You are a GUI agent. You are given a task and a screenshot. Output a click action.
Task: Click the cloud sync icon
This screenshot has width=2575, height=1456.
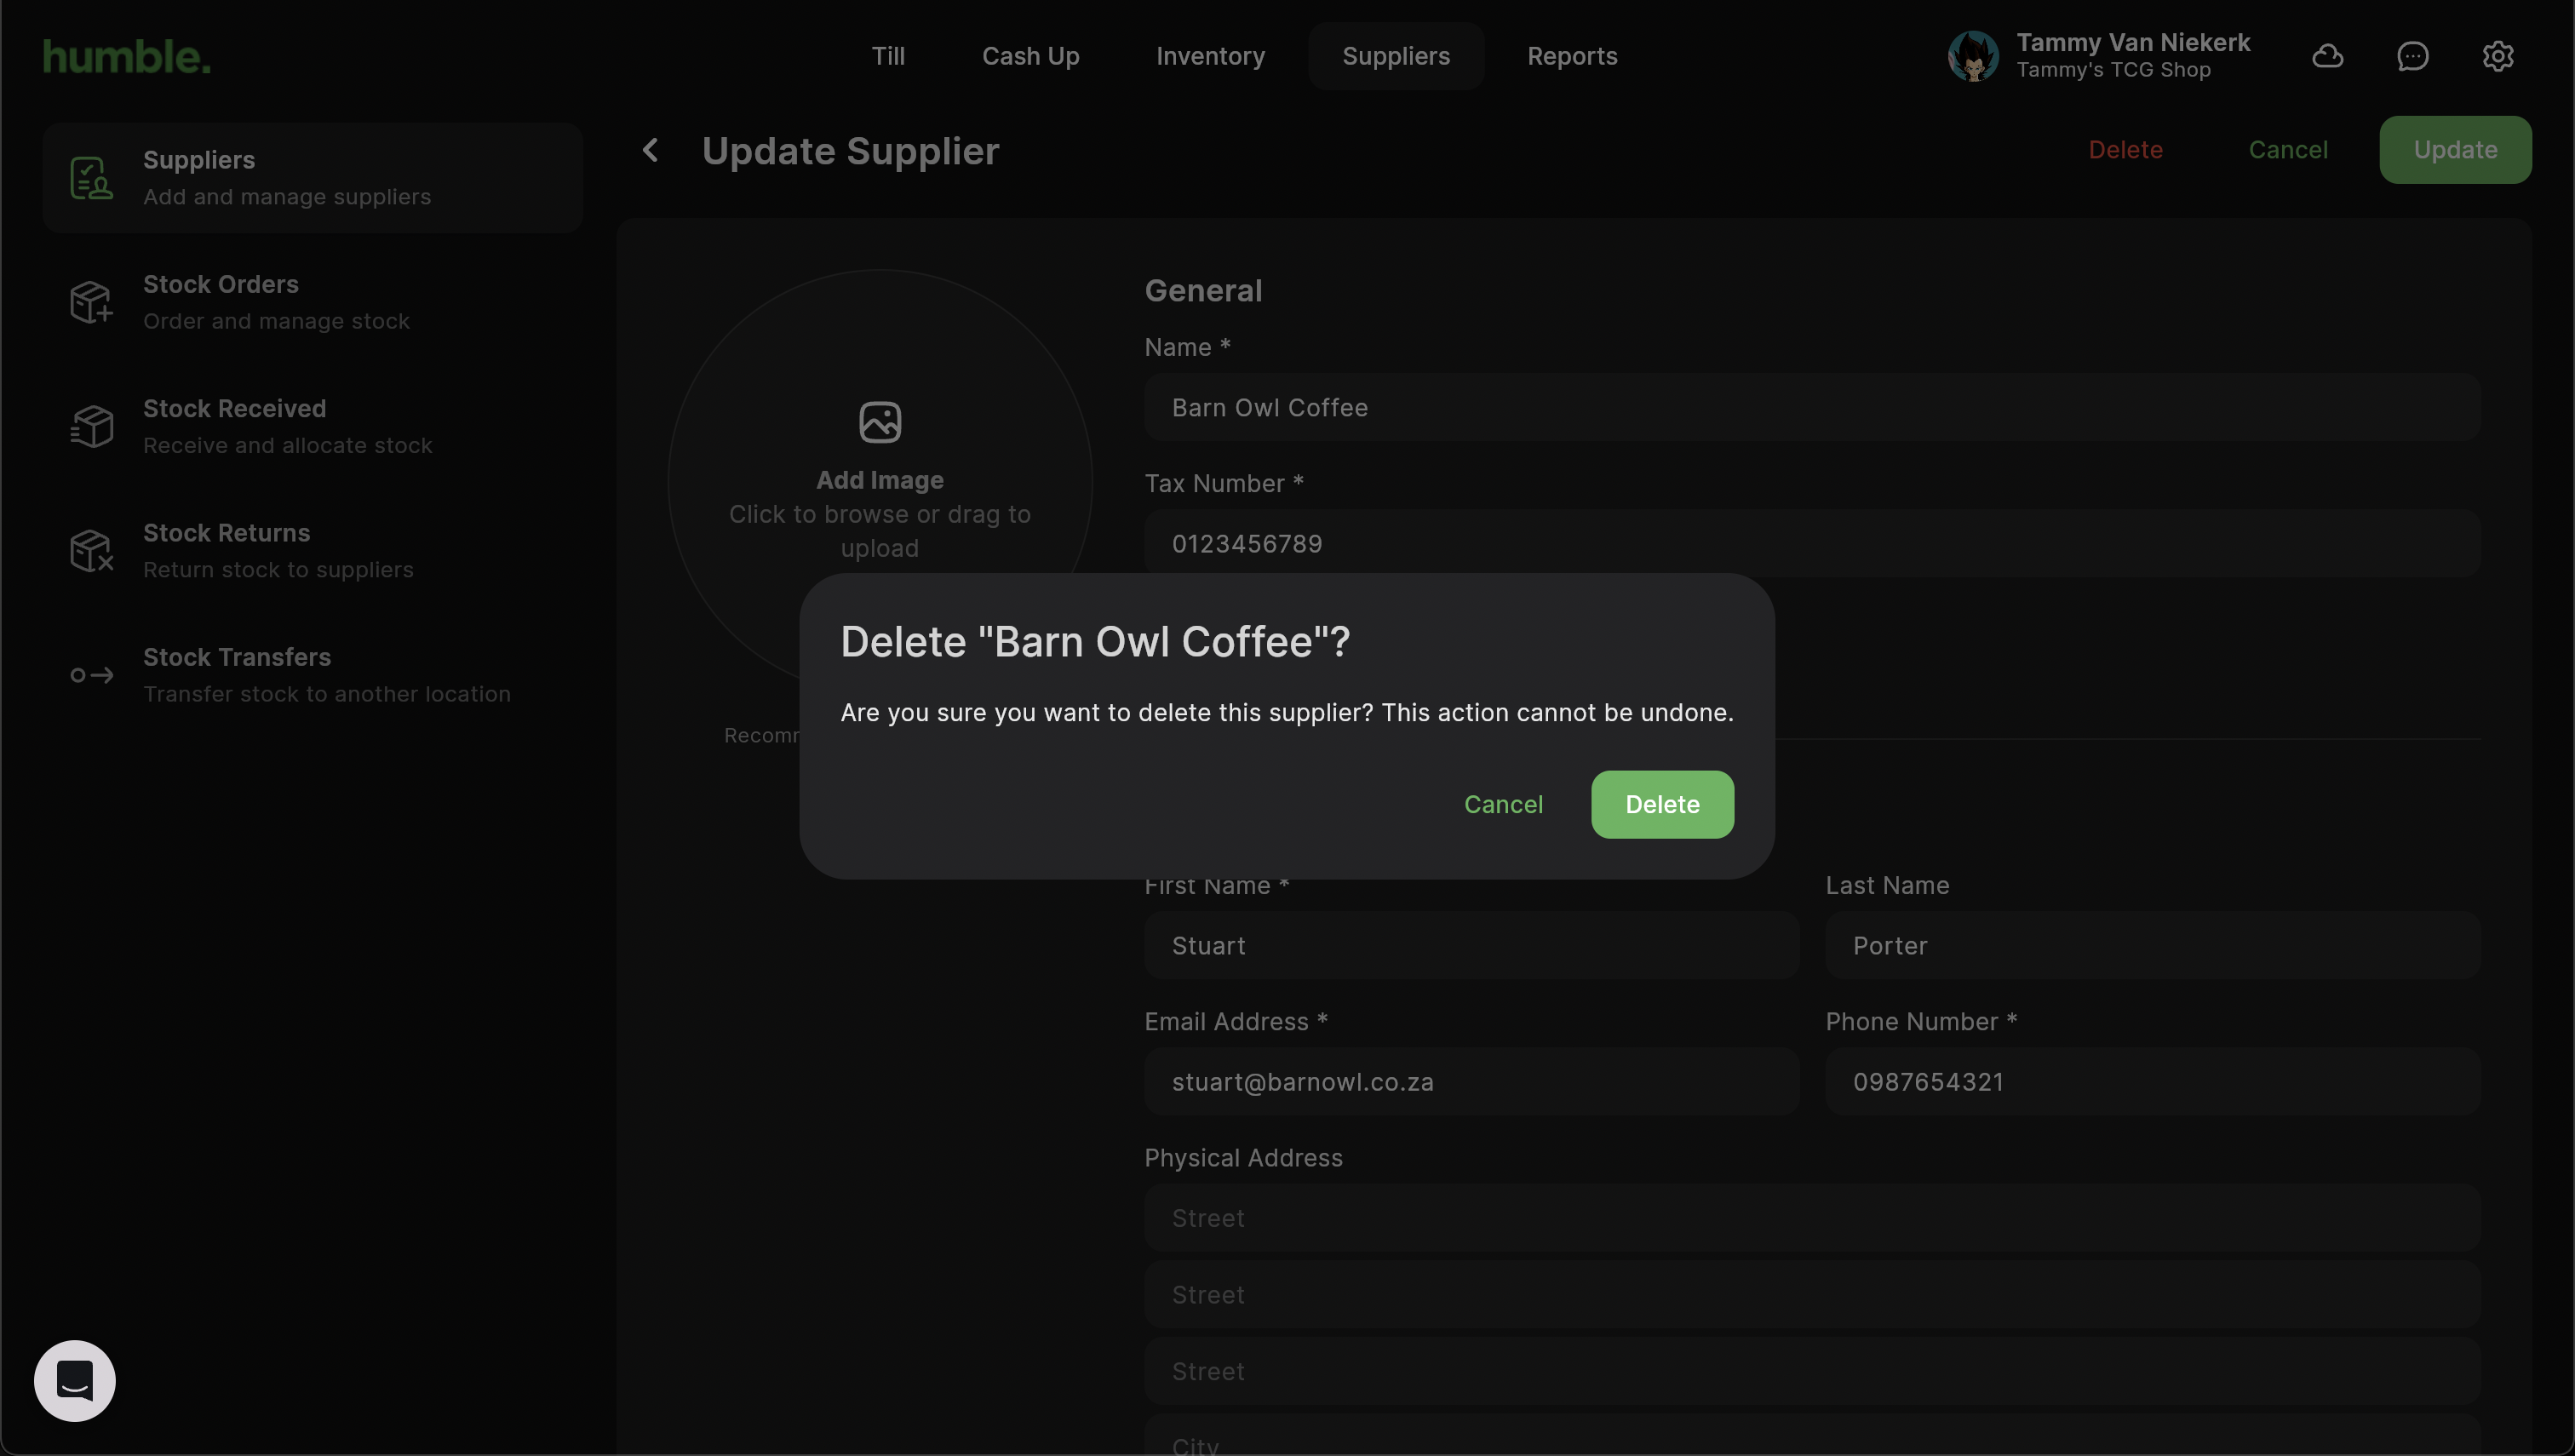pyautogui.click(x=2327, y=56)
